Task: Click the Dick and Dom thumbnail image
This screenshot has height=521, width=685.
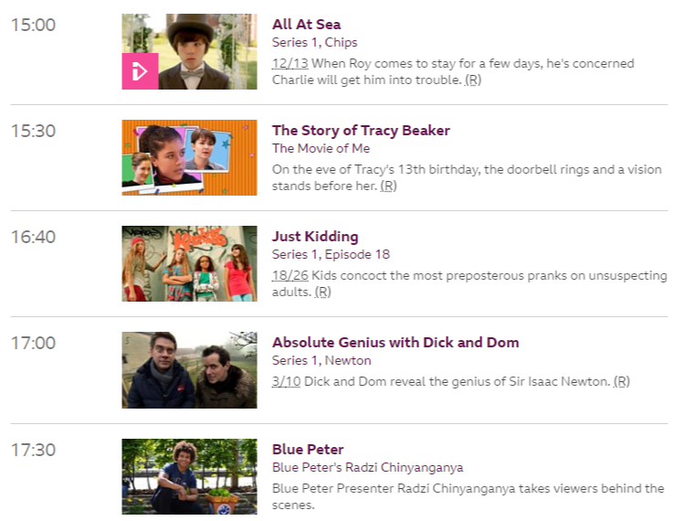Action: click(189, 370)
